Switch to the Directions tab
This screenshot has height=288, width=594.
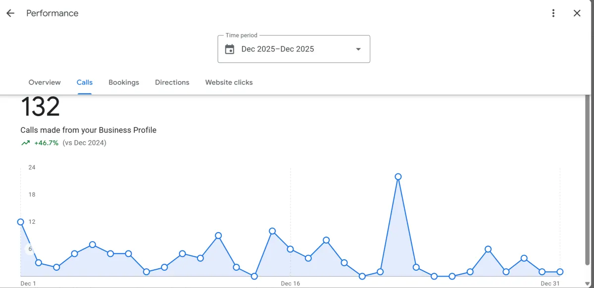(x=172, y=82)
